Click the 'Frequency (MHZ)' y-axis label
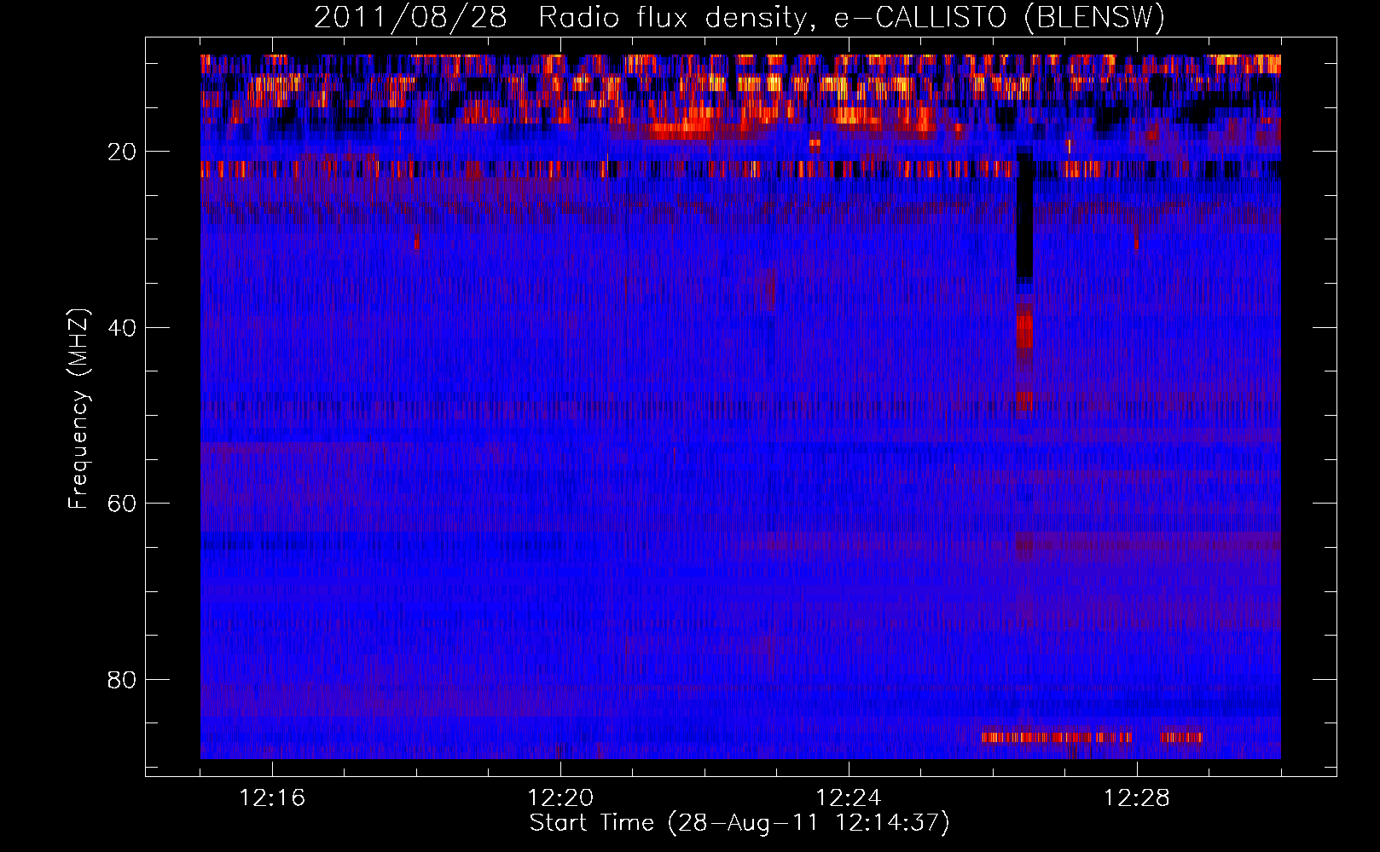Image resolution: width=1380 pixels, height=852 pixels. pos(78,409)
